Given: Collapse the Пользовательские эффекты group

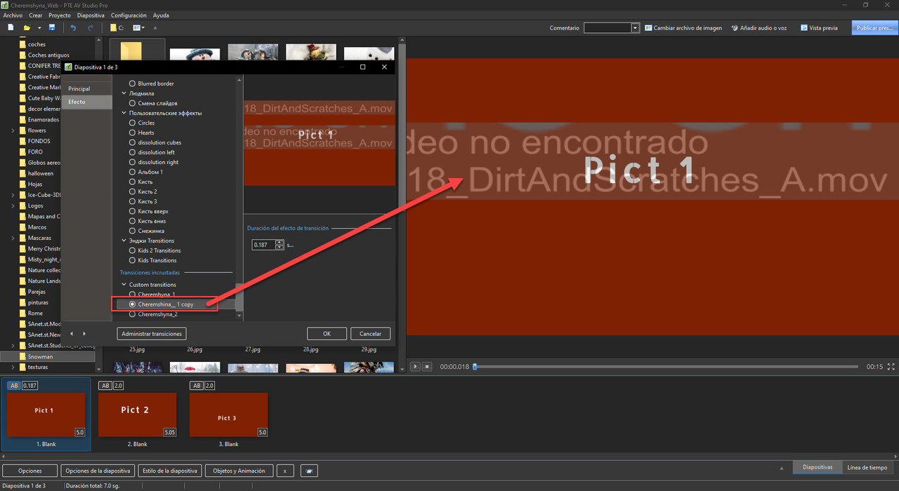Looking at the screenshot, I should pos(124,113).
